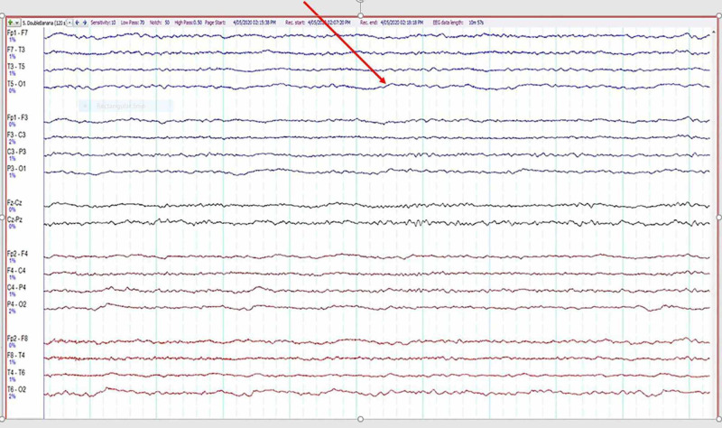Expand the montage list dropdown arrow

click(x=69, y=23)
